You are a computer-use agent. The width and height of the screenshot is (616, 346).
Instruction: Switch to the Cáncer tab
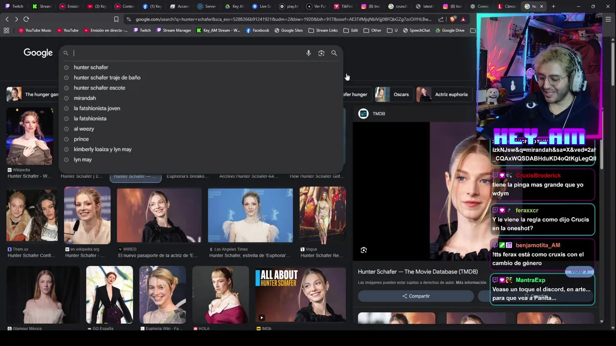[507, 6]
